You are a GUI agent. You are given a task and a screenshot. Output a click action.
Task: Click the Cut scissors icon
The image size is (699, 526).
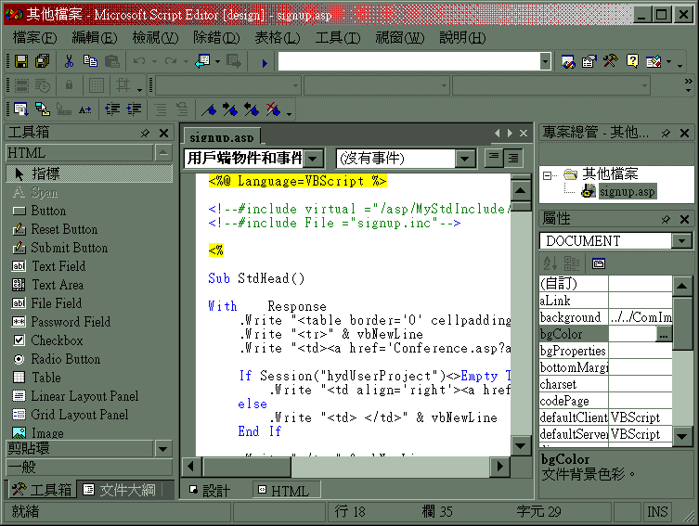click(69, 61)
